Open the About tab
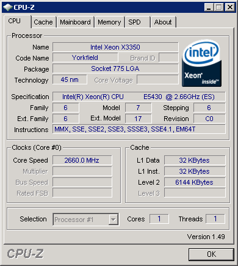This screenshot has height=266, width=238. [x=163, y=22]
